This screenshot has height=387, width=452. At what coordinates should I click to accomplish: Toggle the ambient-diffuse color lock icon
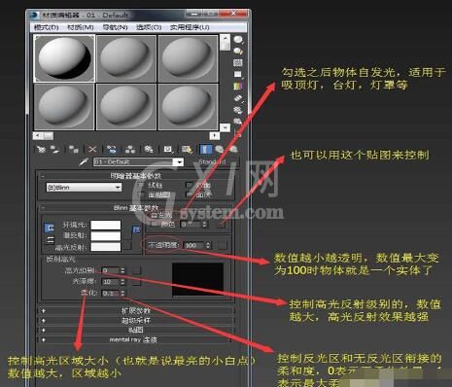pos(50,229)
